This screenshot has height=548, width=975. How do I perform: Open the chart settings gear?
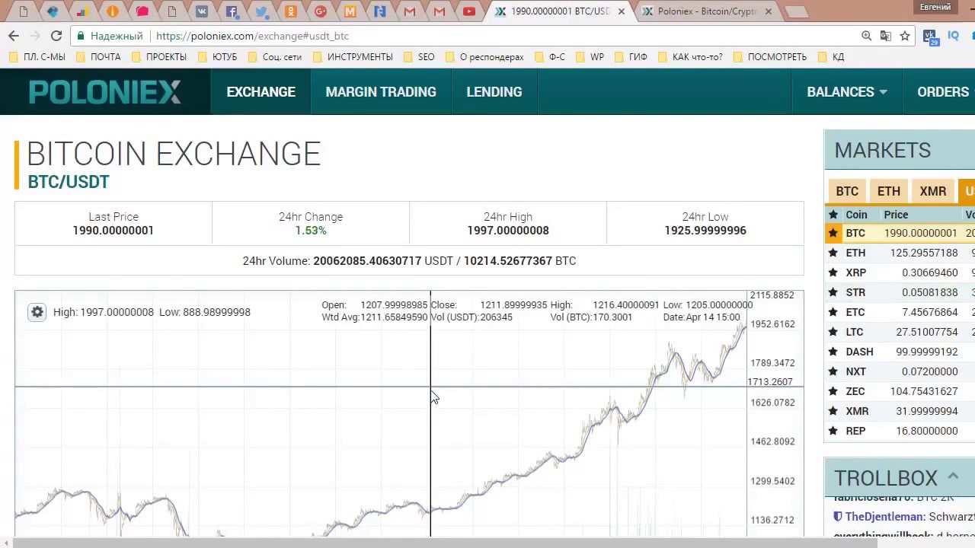[x=37, y=312]
